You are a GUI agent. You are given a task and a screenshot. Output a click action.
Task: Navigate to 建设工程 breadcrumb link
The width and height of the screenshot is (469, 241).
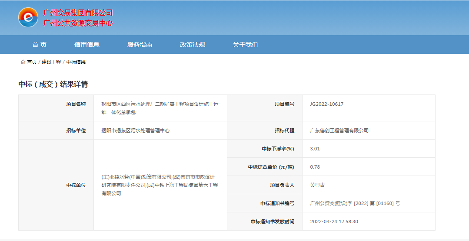(51, 62)
